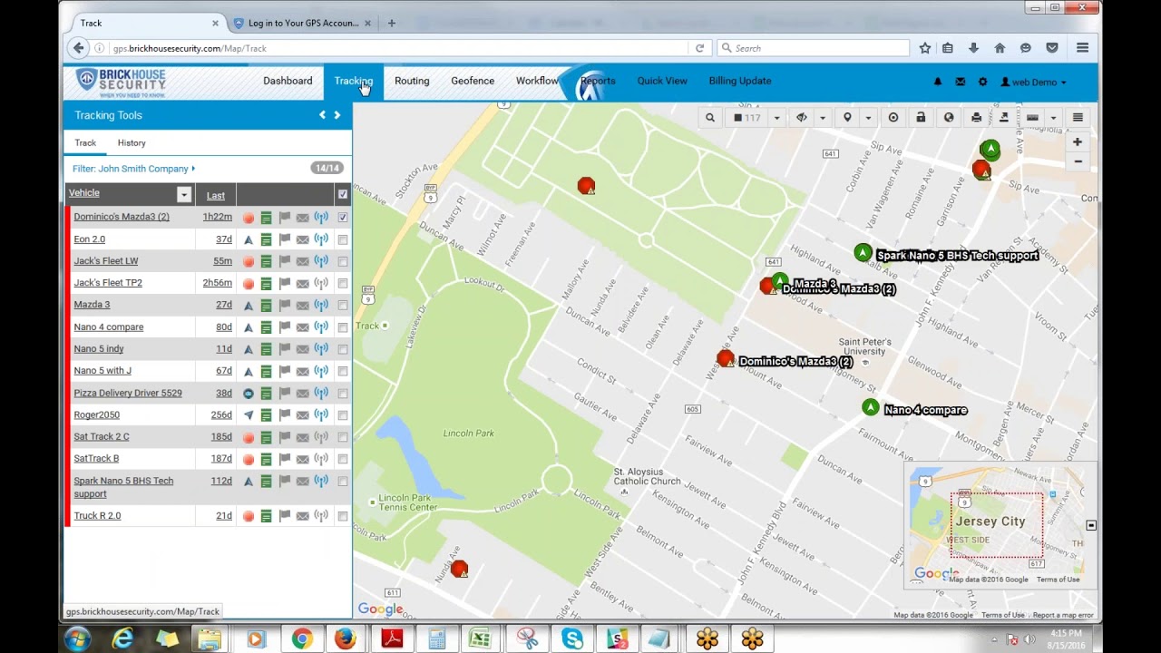Click the Jersey City overview minimap

[x=996, y=525]
